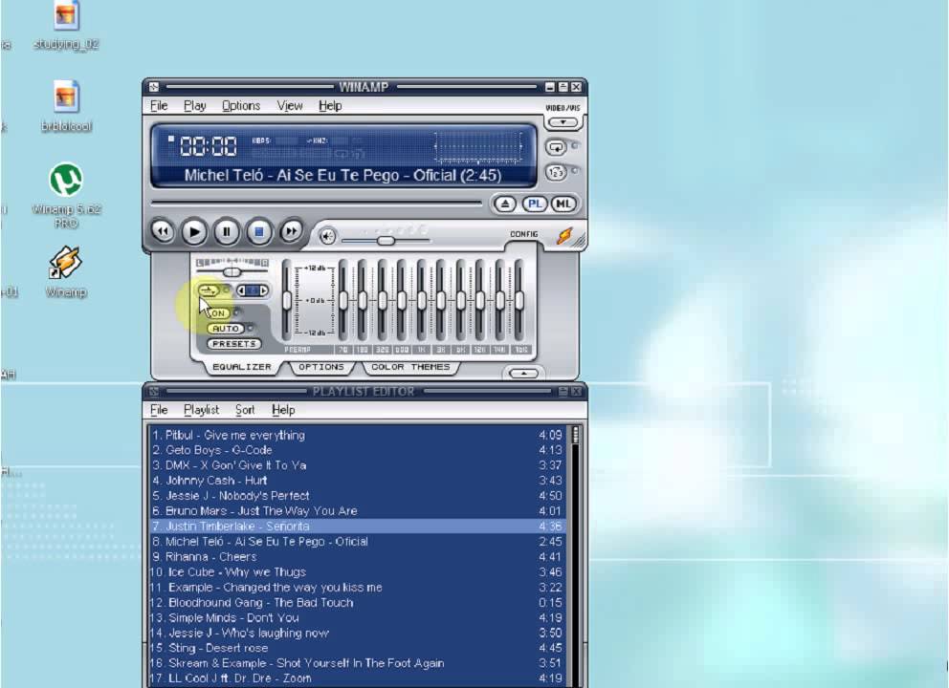949x688 pixels.
Task: Open Winamp Options menu
Action: (x=241, y=106)
